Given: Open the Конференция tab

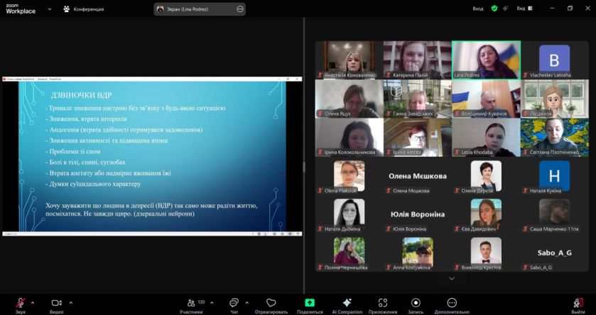Looking at the screenshot, I should coord(84,9).
